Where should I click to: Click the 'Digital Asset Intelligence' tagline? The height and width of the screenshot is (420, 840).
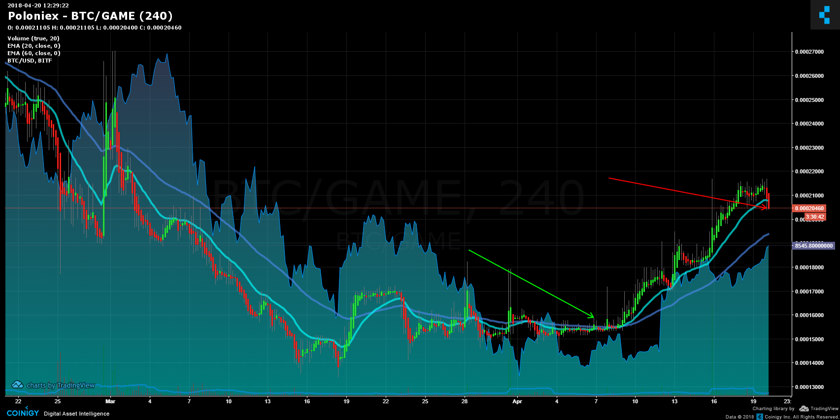[77, 414]
